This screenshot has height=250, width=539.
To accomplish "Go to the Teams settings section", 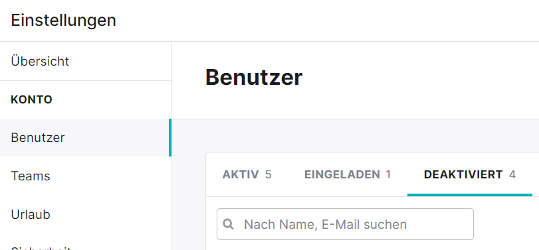I will tap(31, 176).
